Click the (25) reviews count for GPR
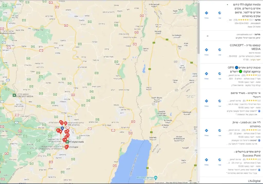263x184 pixels. coord(243,75)
